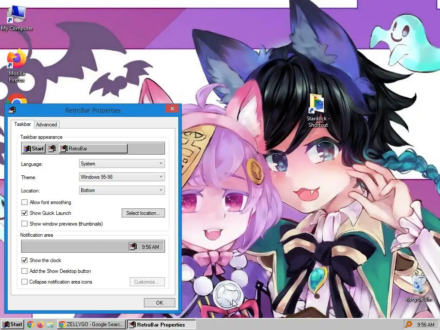Click Firefox icon in Quick Launch
440x330 pixels.
pos(40,325)
